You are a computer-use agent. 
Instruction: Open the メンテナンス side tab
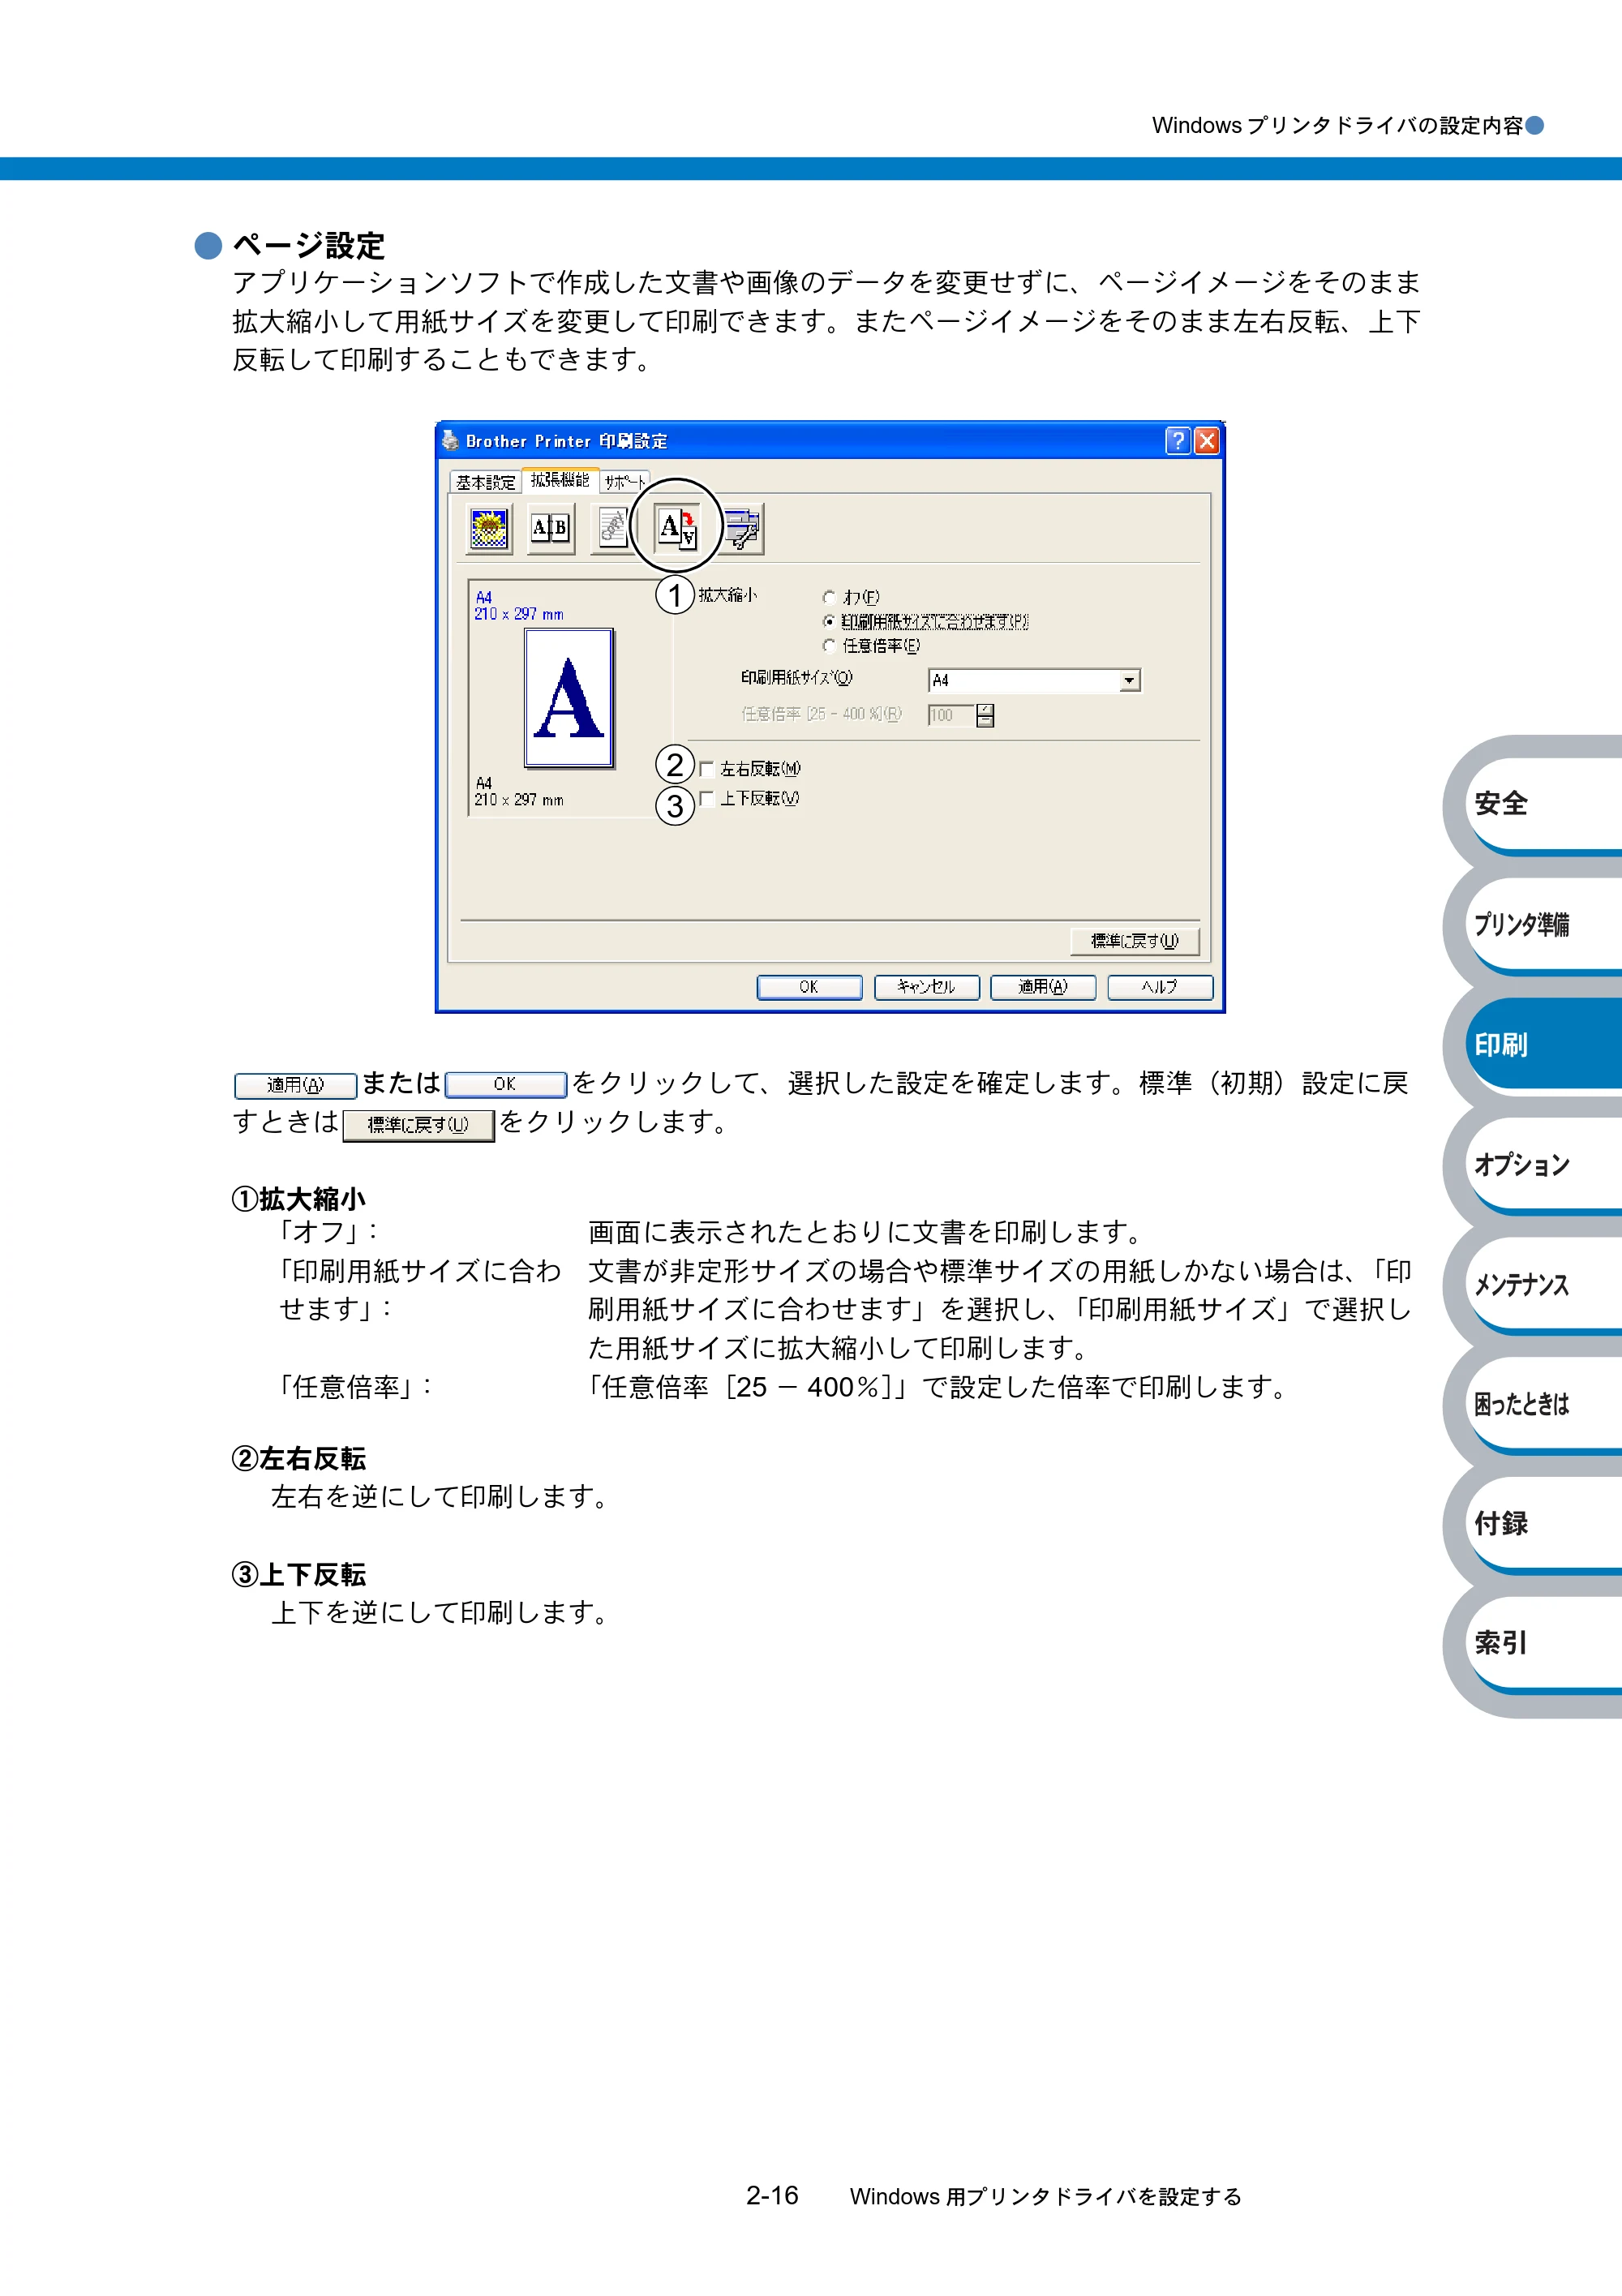pyautogui.click(x=1543, y=1284)
